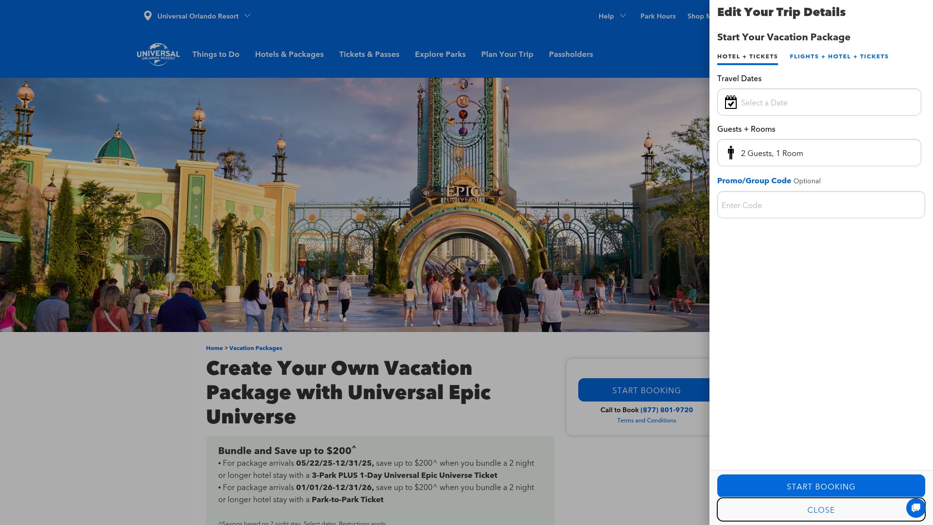Click Park Hours link
This screenshot has height=525, width=933.
pos(658,16)
